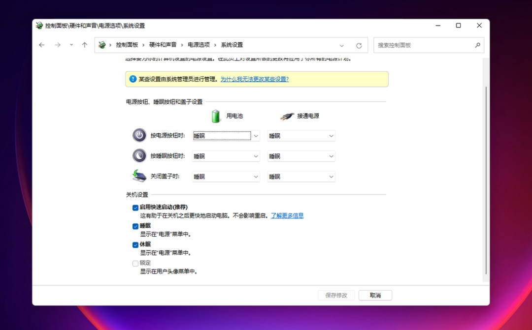The width and height of the screenshot is (532, 330).
Task: Click the 搜索控制面板 search field
Action: point(424,45)
